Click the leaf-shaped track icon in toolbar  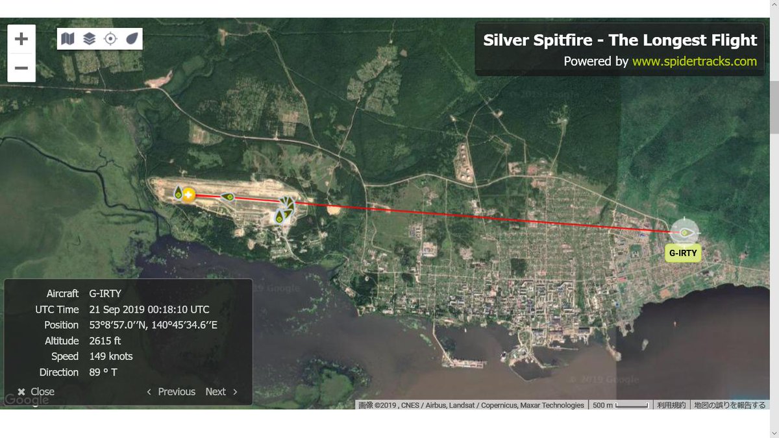click(132, 39)
